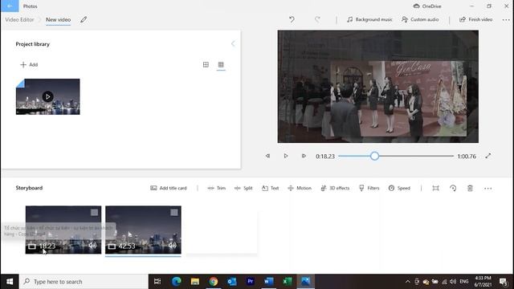Image resolution: width=514 pixels, height=289 pixels.
Task: Tick checkbox on the 42.53 clip
Action: [x=174, y=213]
